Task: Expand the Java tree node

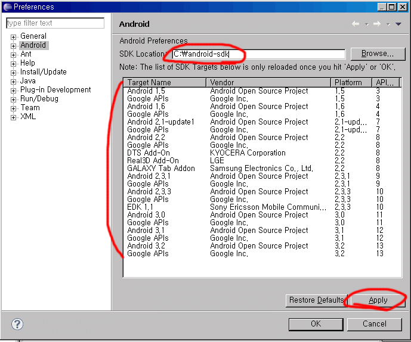Action: click(13, 82)
